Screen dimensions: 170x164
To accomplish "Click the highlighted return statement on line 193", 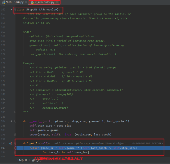I will 83,148.
